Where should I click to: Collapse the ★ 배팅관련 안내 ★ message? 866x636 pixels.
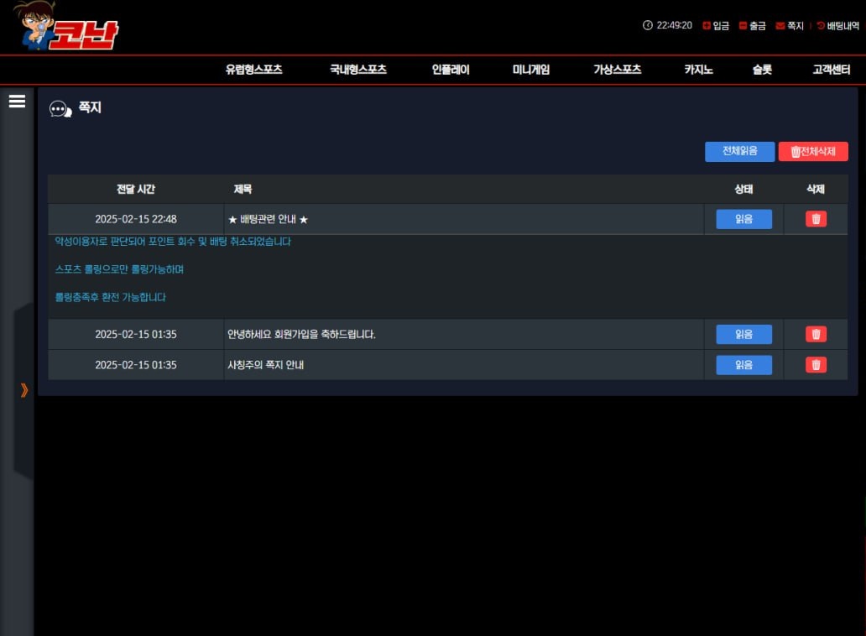269,219
